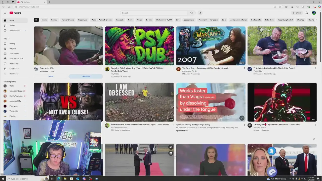Click the Windows taskbar search box
Viewport: 322px width, 181px height.
coord(28,179)
